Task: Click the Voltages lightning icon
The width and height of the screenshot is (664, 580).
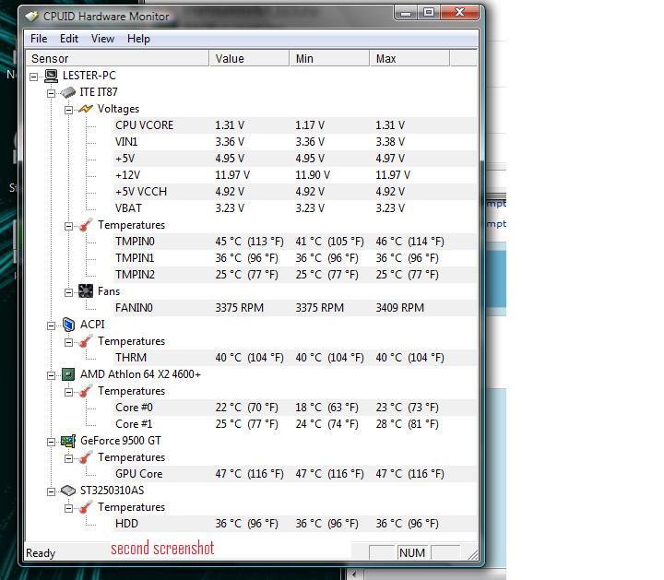Action: [x=86, y=109]
